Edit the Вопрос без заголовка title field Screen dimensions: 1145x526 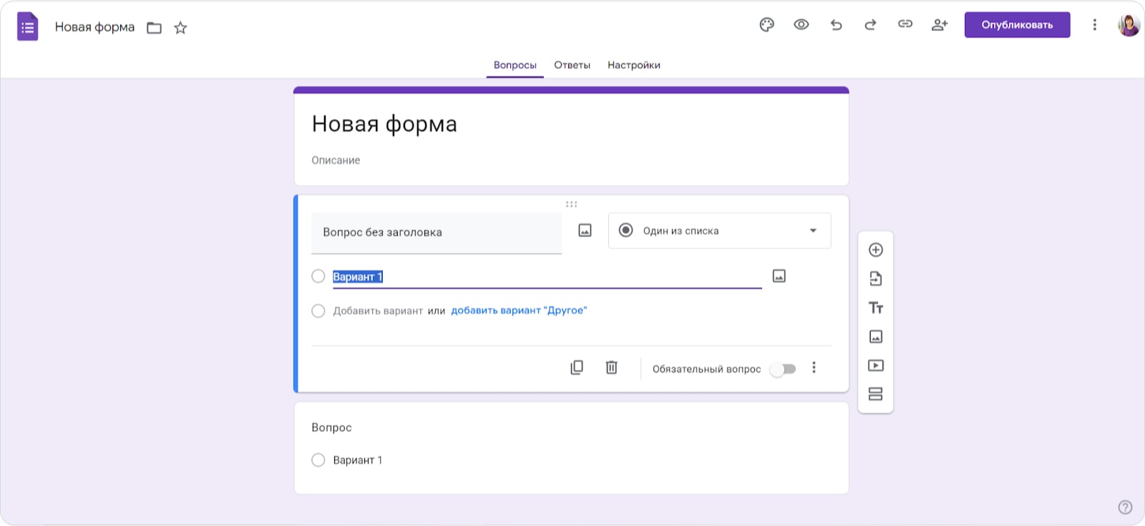coord(437,233)
